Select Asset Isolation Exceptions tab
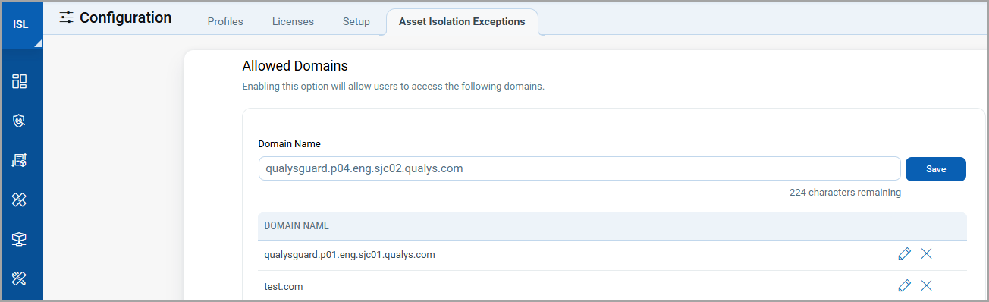The width and height of the screenshot is (989, 302). (462, 21)
